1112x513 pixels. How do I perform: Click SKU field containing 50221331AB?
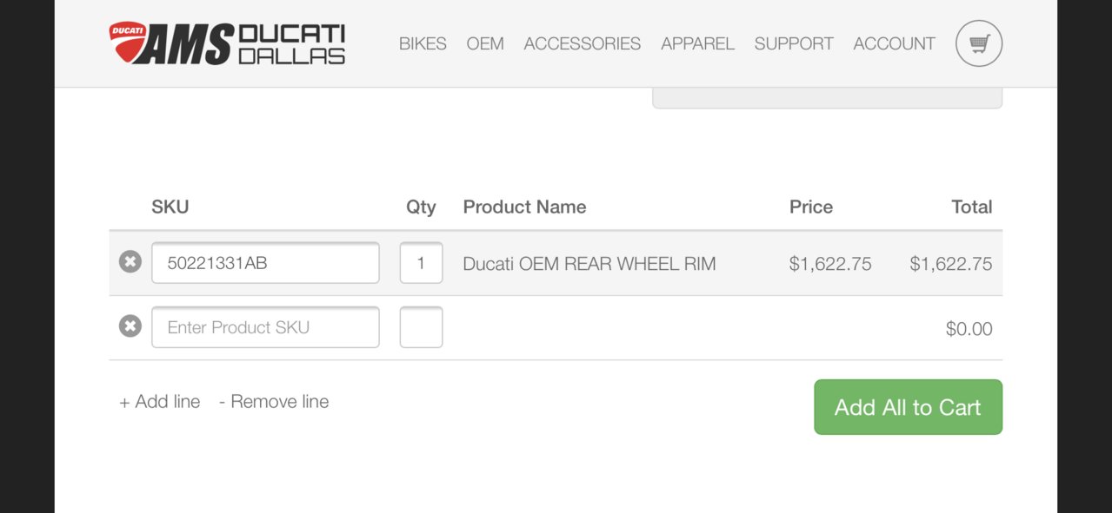265,263
